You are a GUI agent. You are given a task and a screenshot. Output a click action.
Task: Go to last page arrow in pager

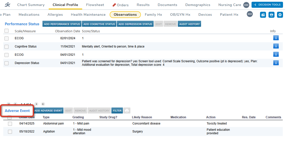click(x=43, y=104)
